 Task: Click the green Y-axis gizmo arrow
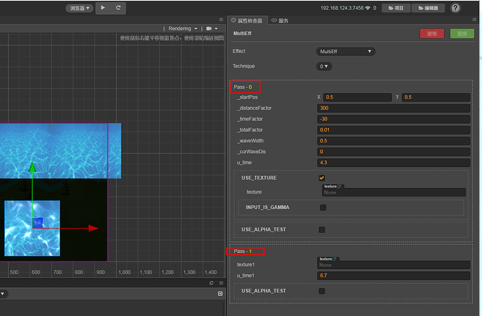(32, 167)
